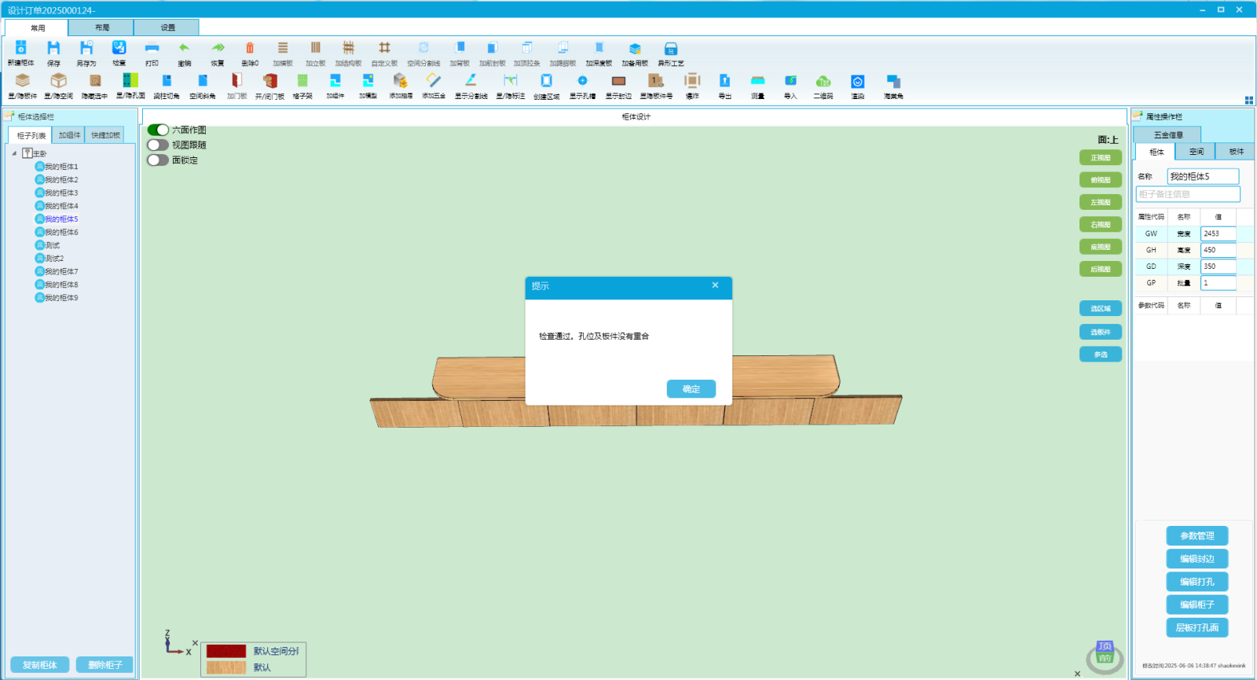
Task: Click the 正视图 front view button
Action: click(x=1101, y=158)
